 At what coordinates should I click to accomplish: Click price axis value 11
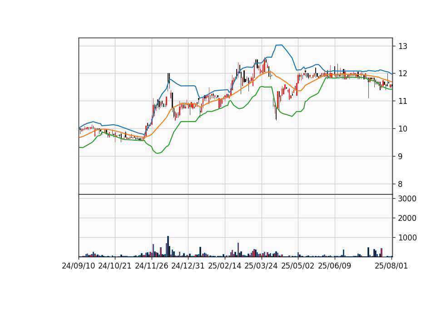click(403, 101)
